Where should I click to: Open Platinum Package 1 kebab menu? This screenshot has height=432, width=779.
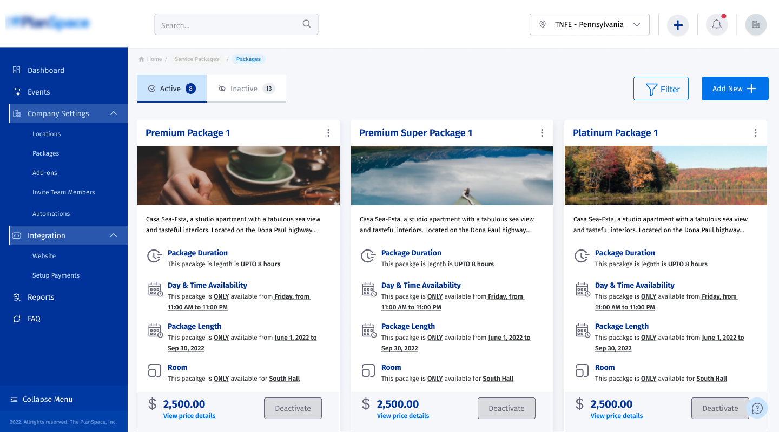pyautogui.click(x=756, y=133)
